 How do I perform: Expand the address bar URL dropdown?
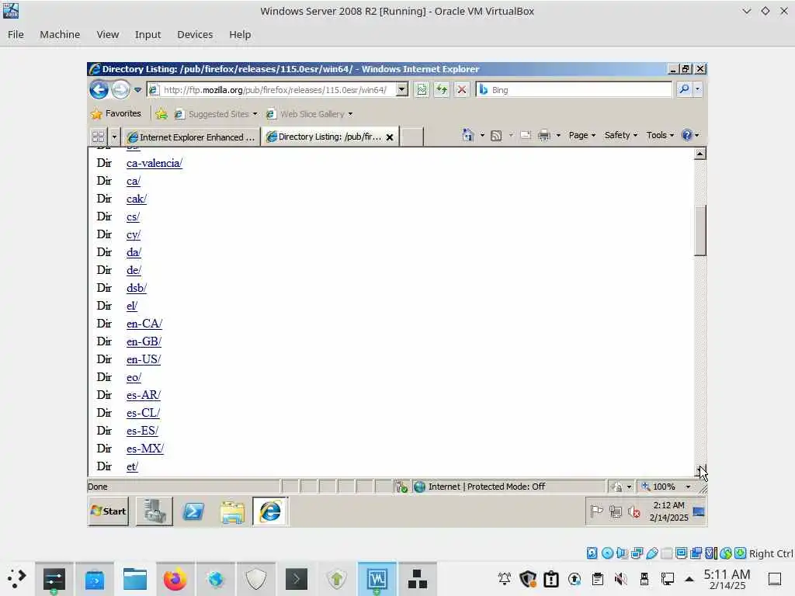click(401, 90)
